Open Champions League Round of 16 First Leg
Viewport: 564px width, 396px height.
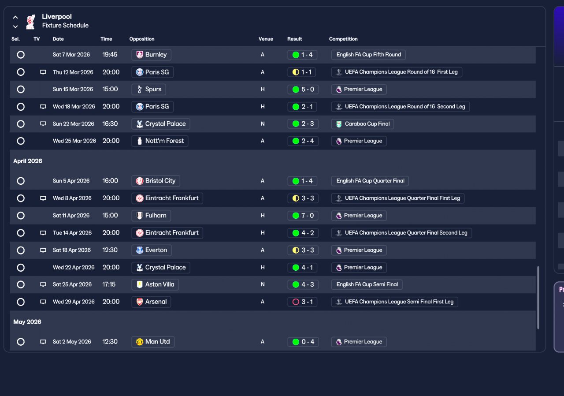pos(397,72)
